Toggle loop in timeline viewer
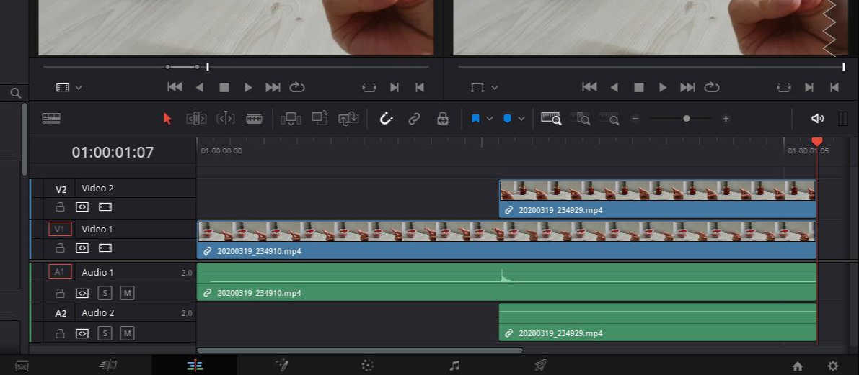This screenshot has height=375, width=859. click(712, 88)
